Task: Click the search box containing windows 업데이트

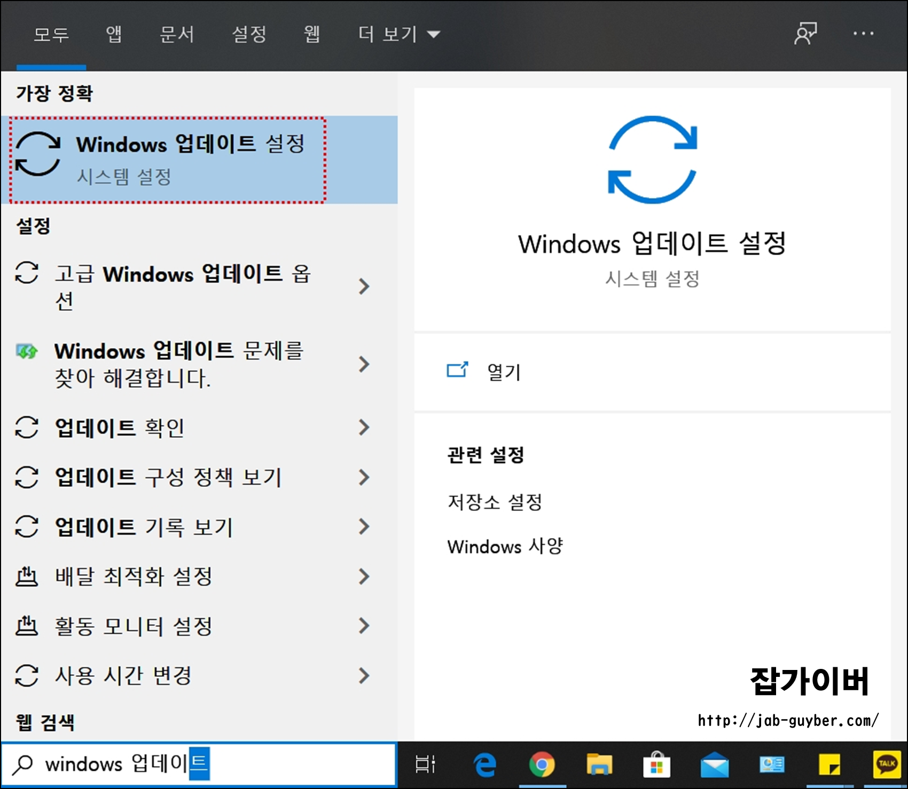Action: [199, 764]
